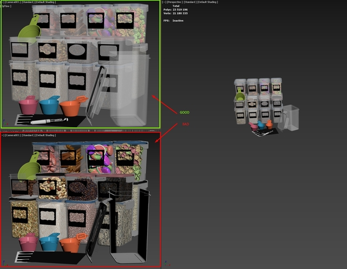Screen dimensions: 347x269
Task: Select the white marker pen in the top viewport
Action: tap(49, 121)
